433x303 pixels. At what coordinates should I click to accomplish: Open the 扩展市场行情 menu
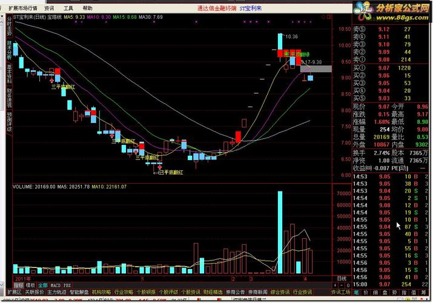[22, 8]
